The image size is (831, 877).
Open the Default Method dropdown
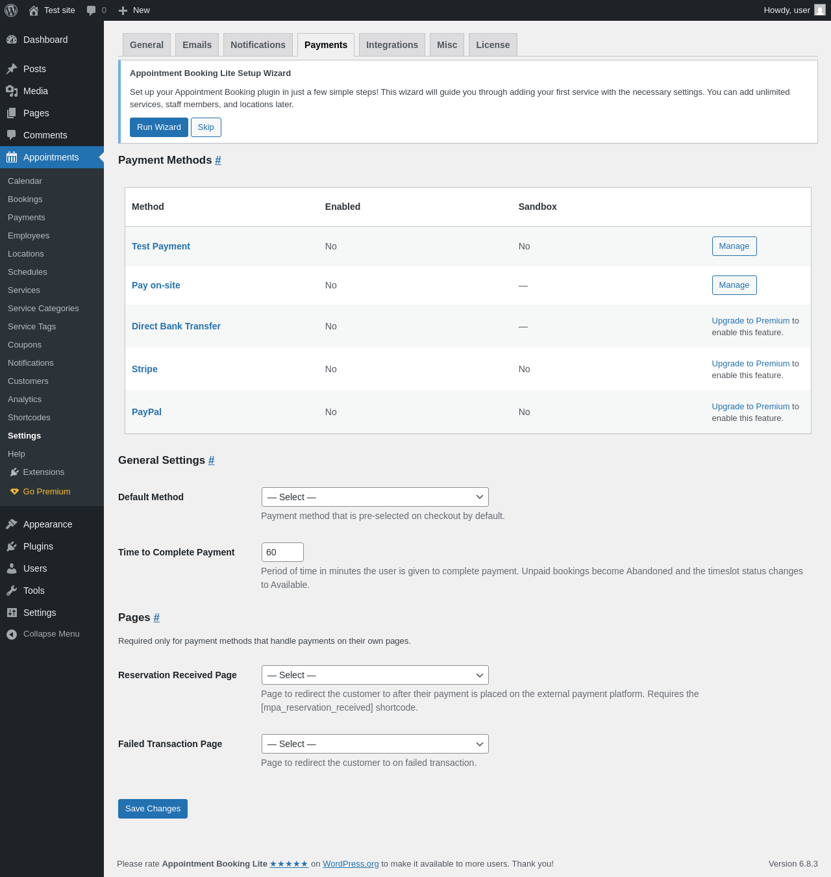(x=375, y=497)
